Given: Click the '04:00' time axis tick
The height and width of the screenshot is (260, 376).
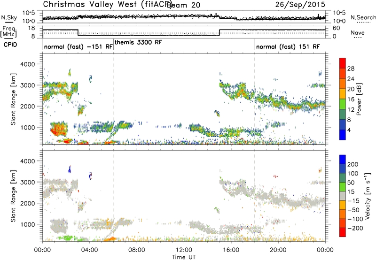Looking at the screenshot, I should point(90,250).
